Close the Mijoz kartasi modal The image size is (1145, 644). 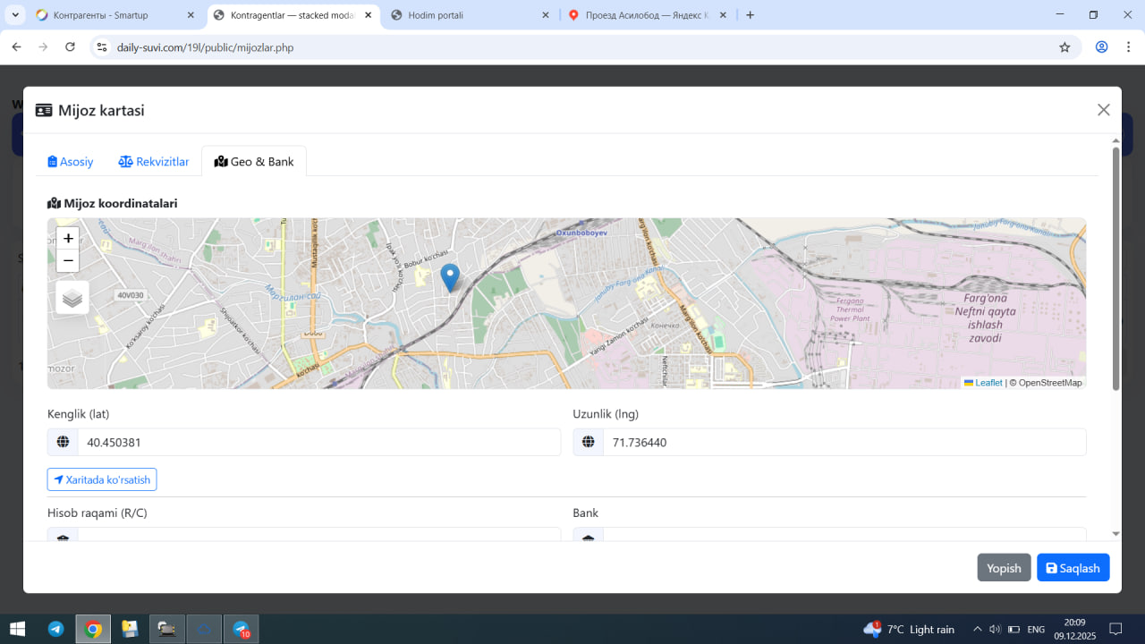pos(1103,110)
